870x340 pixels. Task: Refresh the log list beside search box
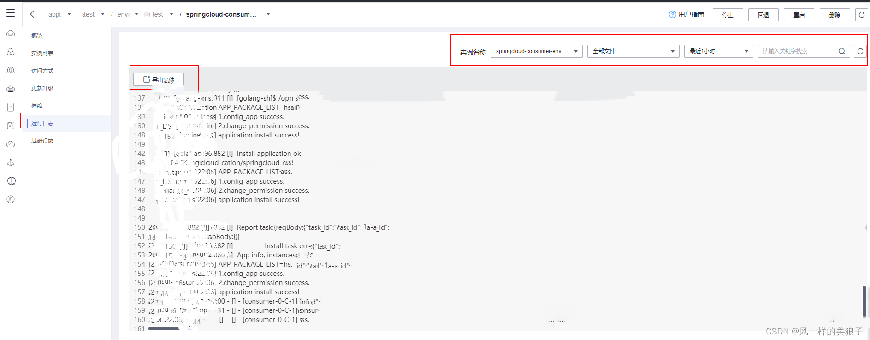pyautogui.click(x=860, y=51)
